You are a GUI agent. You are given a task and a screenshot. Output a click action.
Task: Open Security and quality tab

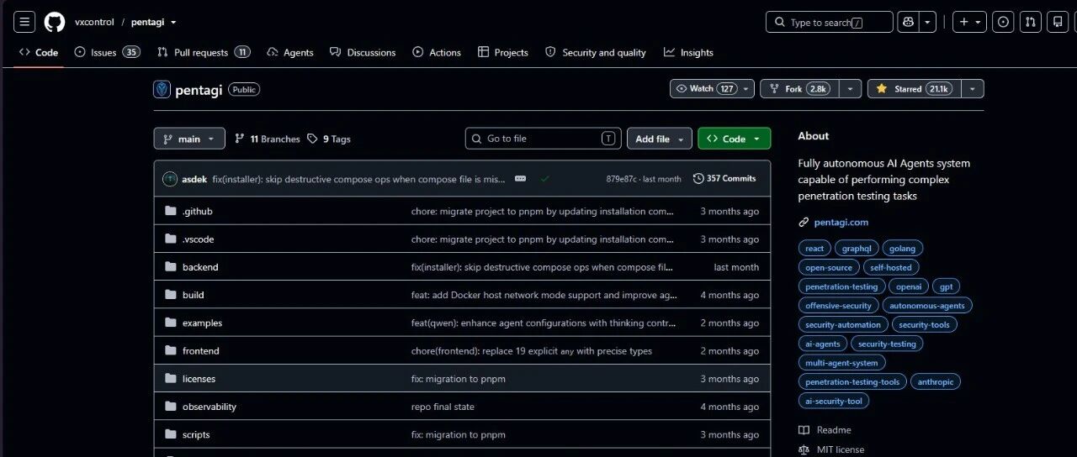pos(596,52)
